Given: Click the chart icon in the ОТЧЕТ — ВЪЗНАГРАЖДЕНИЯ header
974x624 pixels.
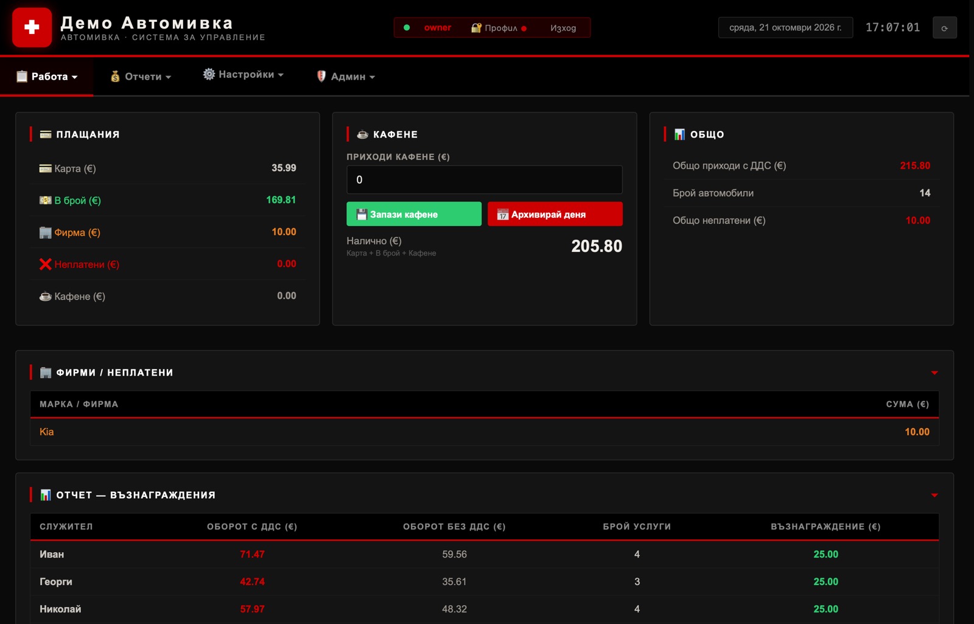Looking at the screenshot, I should (46, 495).
